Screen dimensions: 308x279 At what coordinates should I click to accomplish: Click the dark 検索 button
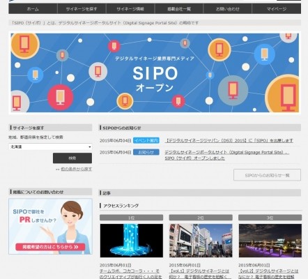[72, 158]
